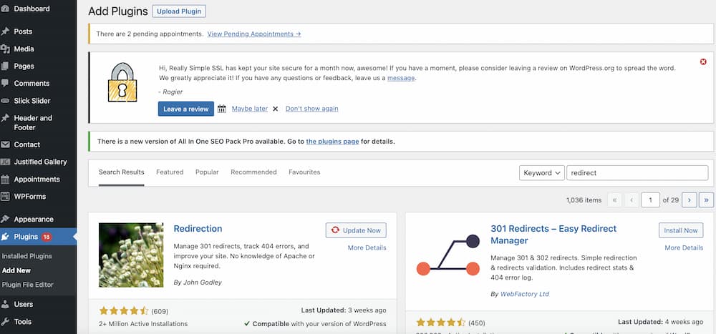Open 301 Redirects – Easy Redirect Manager title
Viewport: 716px width, 334px height.
click(553, 235)
